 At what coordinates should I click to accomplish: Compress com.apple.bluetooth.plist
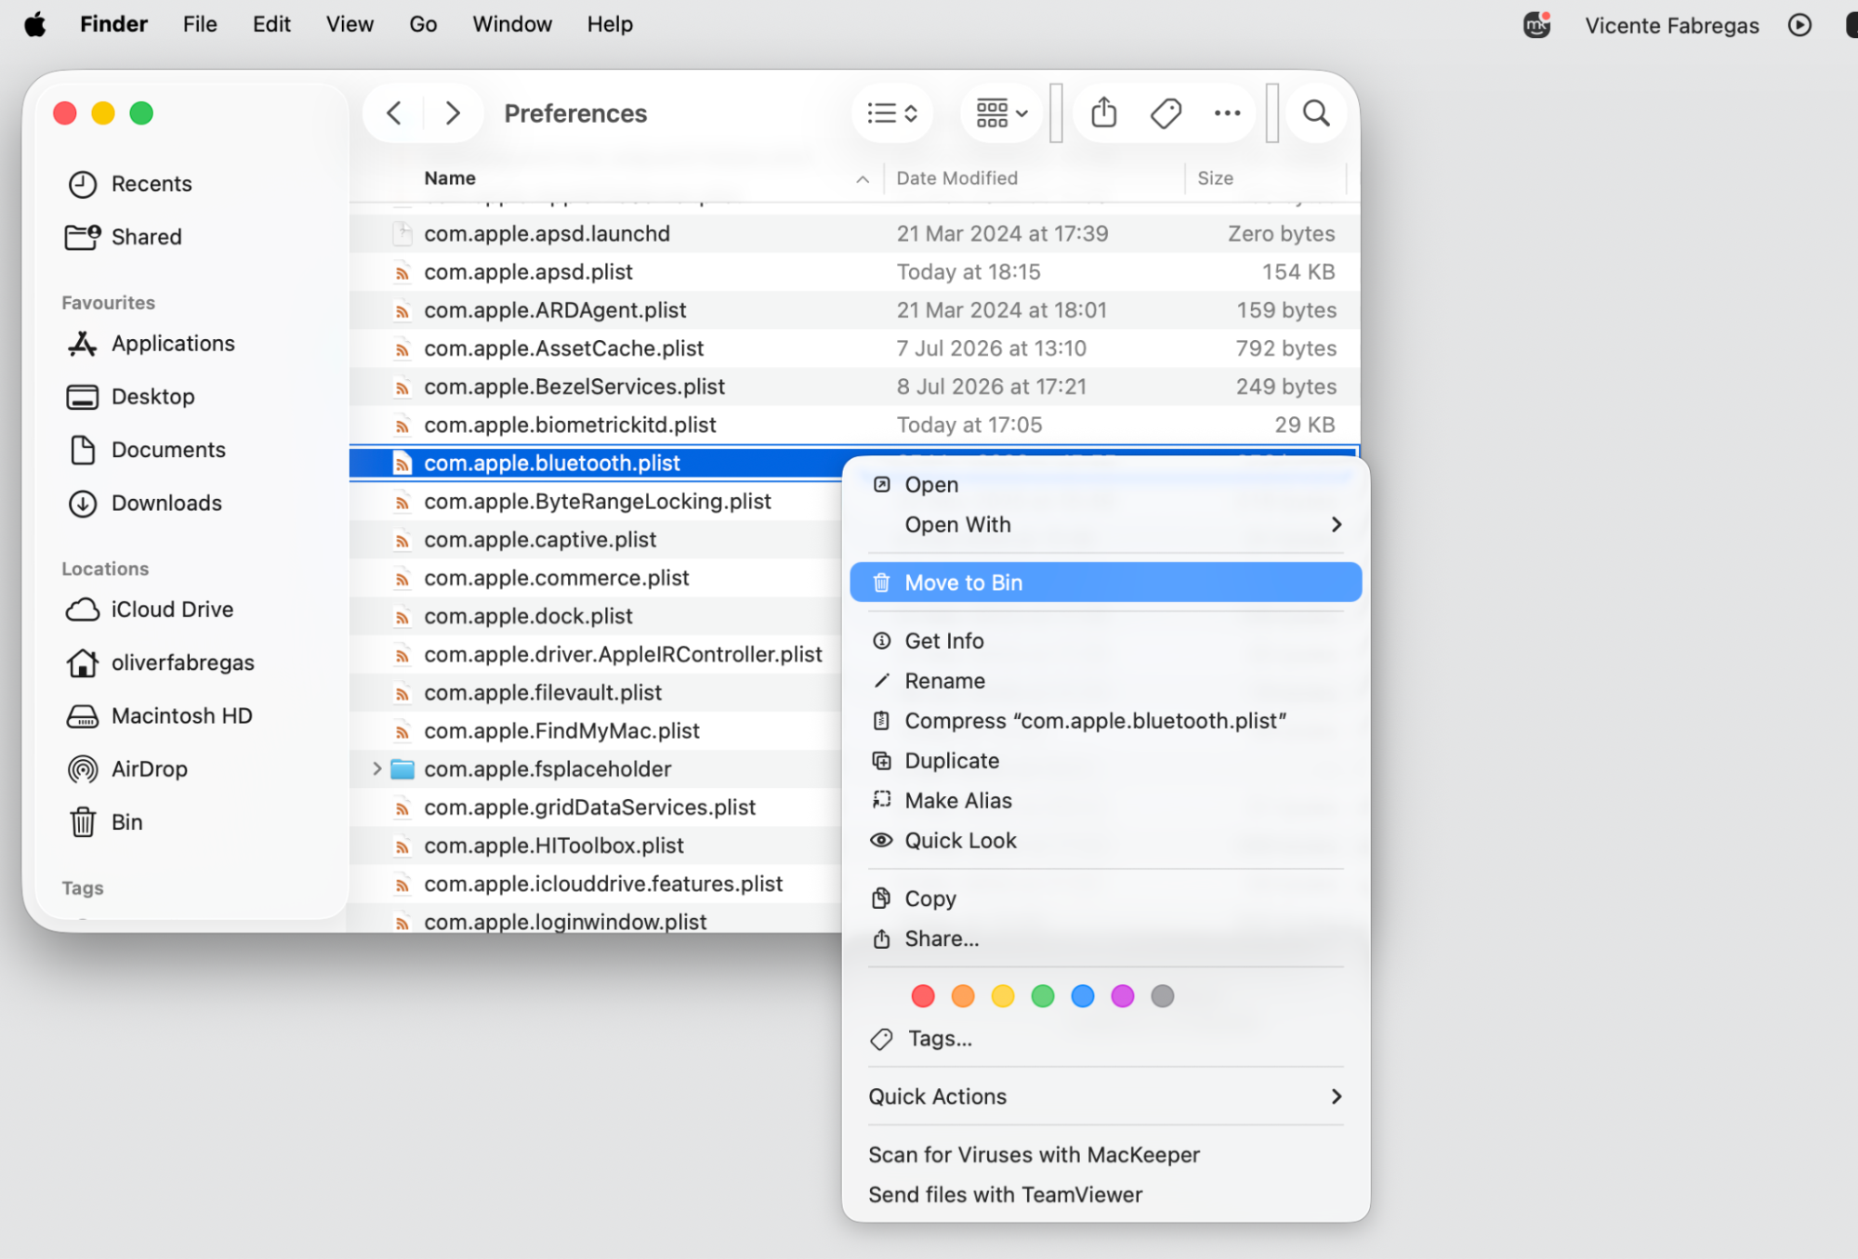[1106, 721]
